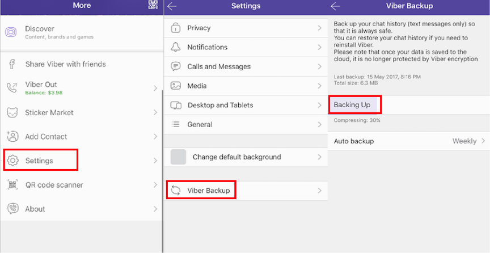Select Desktop and Tablets menu item
The height and width of the screenshot is (253, 490).
click(220, 105)
